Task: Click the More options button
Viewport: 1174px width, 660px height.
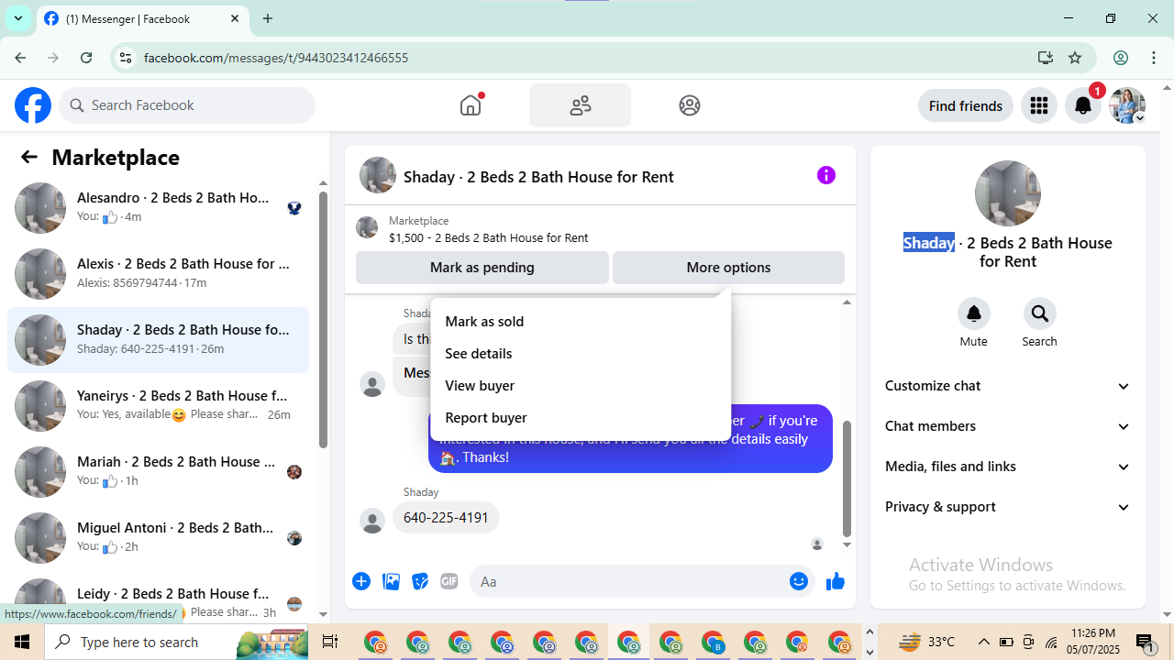Action: pyautogui.click(x=728, y=268)
